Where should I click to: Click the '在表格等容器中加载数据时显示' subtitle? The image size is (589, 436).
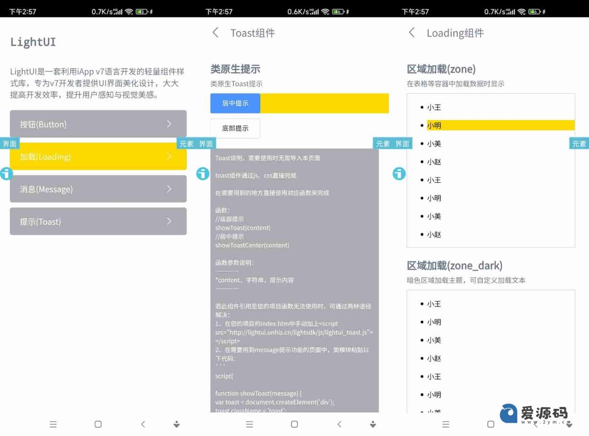click(455, 84)
